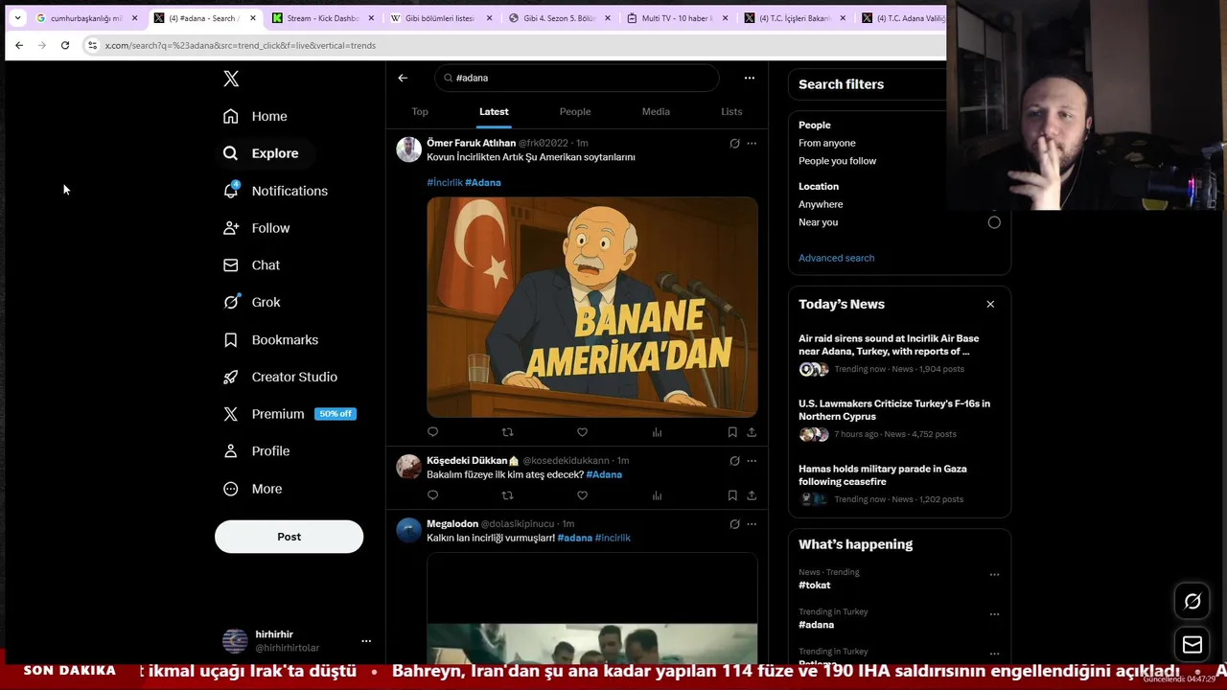Switch to the Latest tab

(494, 112)
